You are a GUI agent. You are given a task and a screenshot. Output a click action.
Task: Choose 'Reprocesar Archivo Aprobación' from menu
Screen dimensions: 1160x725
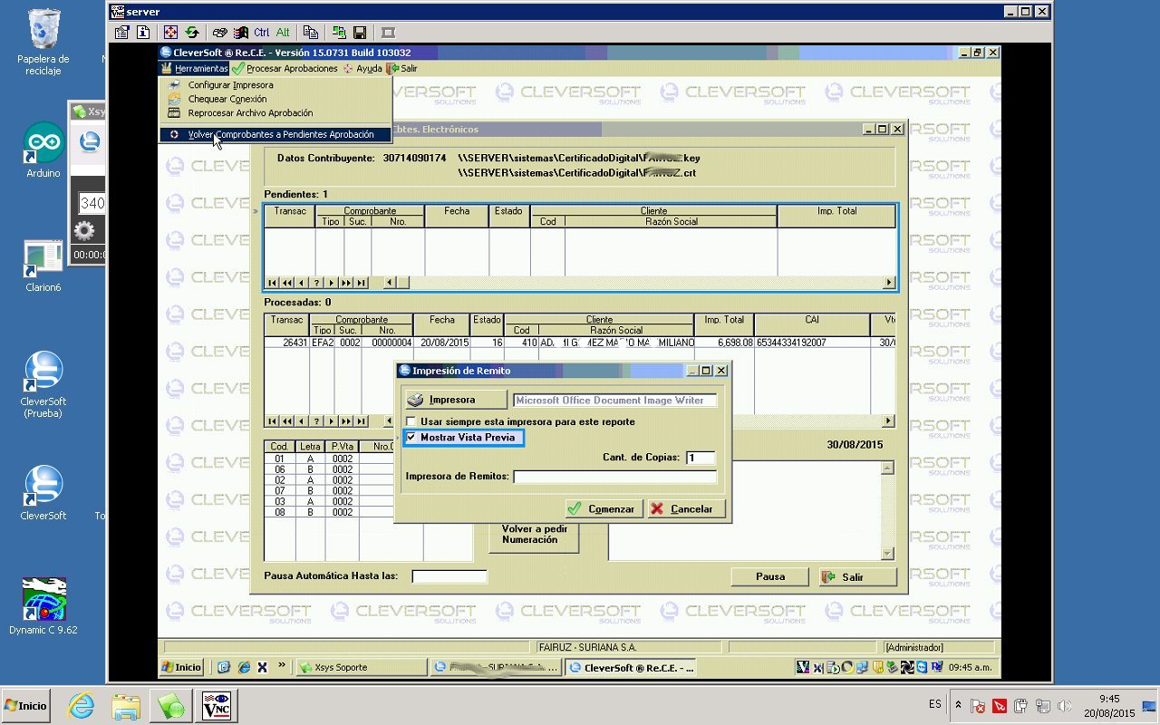click(x=250, y=113)
